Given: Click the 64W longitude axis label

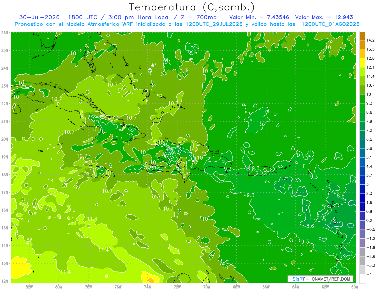Looking at the screenshot, I should [x=296, y=287].
